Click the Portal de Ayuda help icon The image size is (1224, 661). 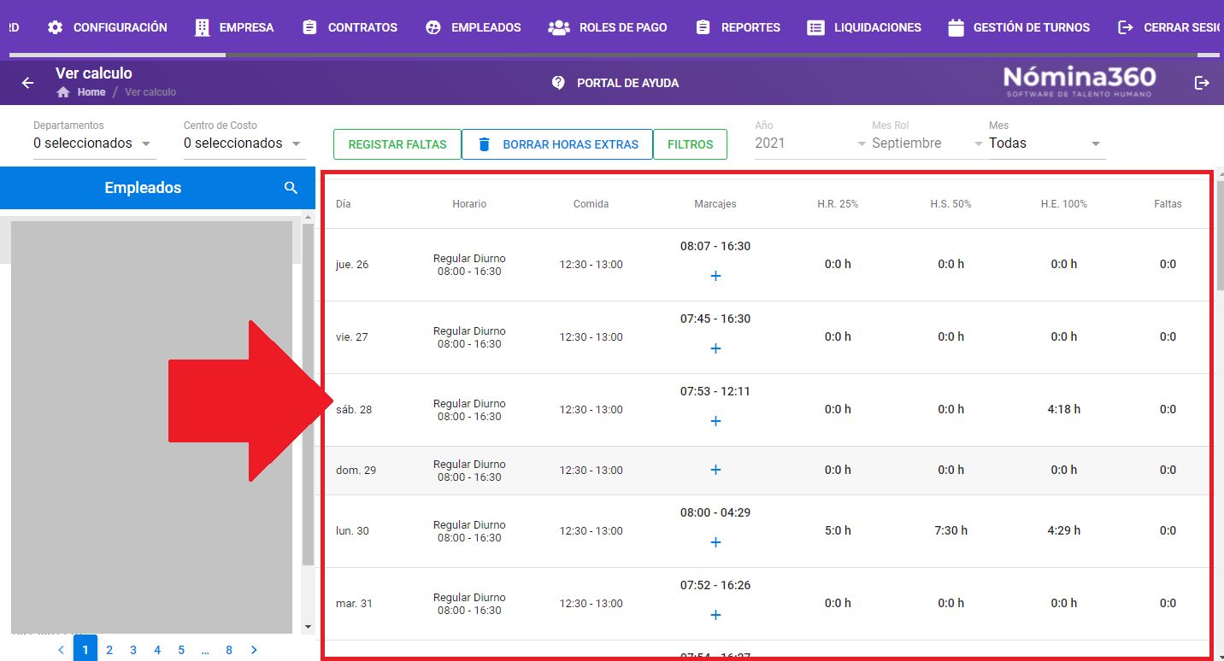558,83
